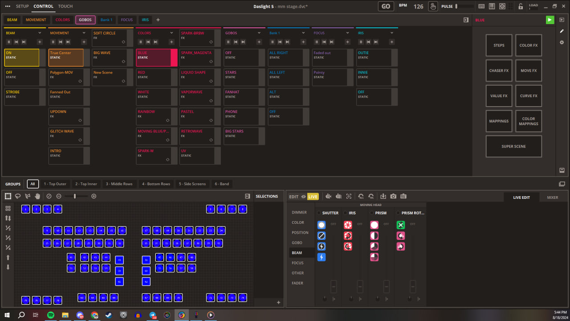Click the green play button beside BLUE
The width and height of the screenshot is (570, 321).
click(550, 20)
